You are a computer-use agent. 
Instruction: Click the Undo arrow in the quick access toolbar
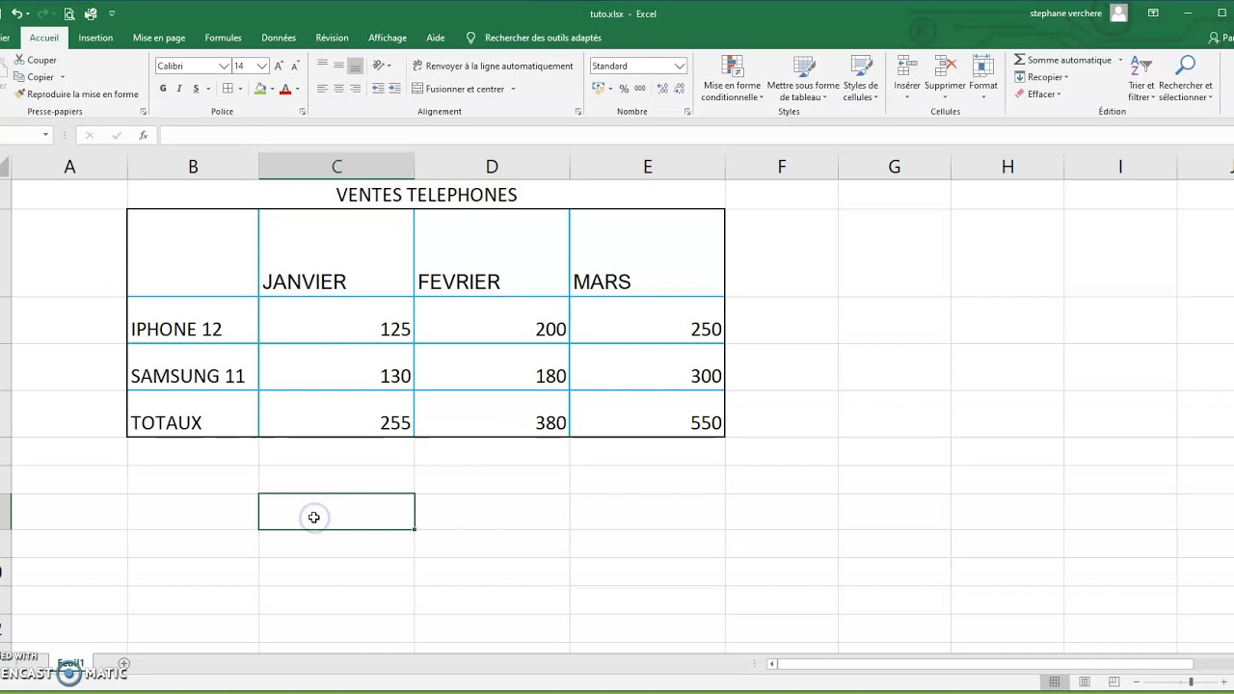[16, 13]
